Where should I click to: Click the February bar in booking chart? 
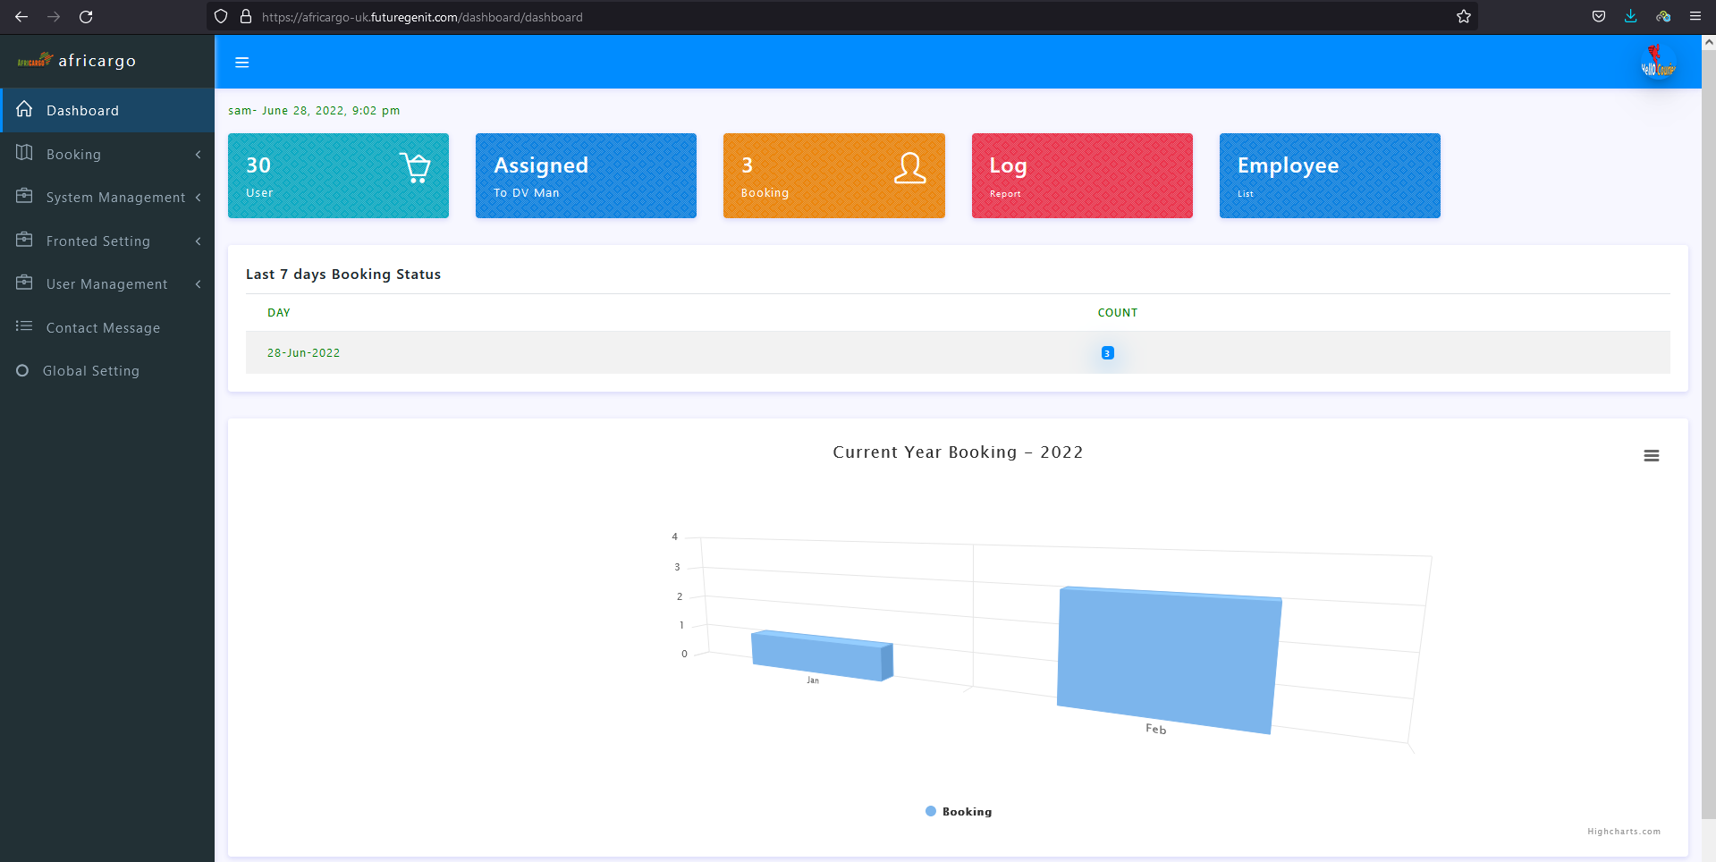click(x=1168, y=660)
